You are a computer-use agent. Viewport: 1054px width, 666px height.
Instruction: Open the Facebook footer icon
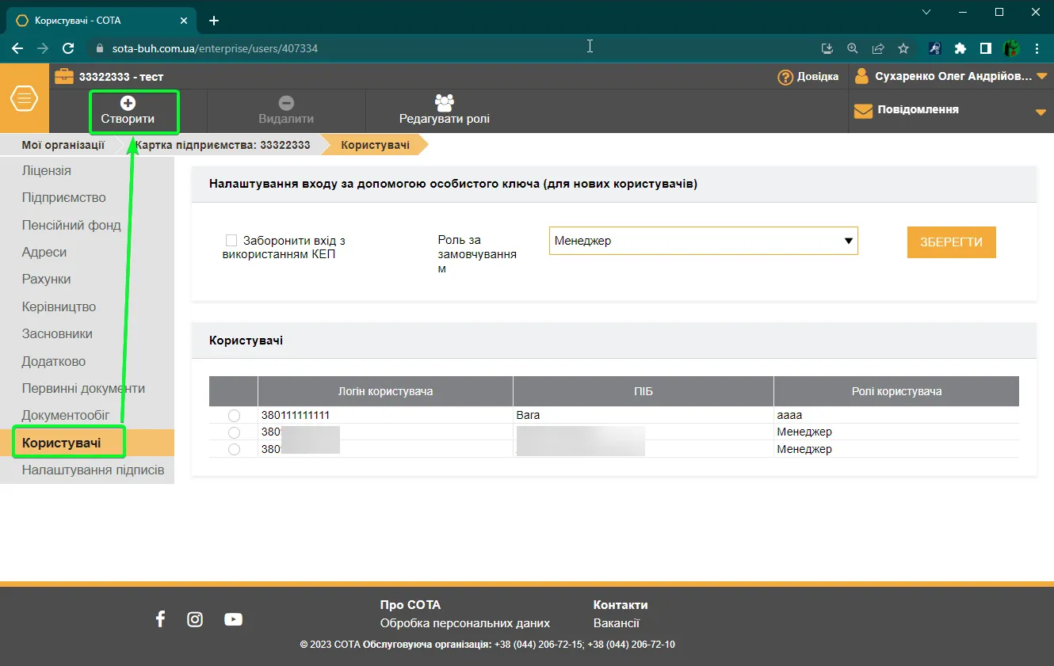[x=160, y=619]
